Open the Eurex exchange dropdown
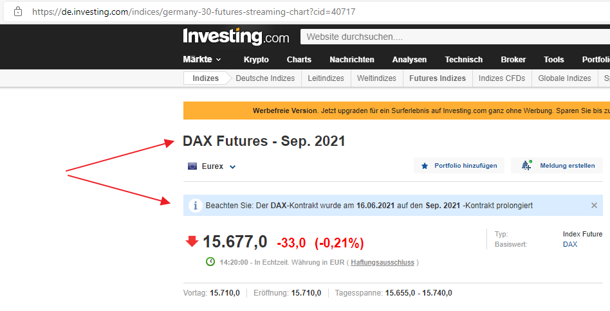This screenshot has width=610, height=311. 232,166
